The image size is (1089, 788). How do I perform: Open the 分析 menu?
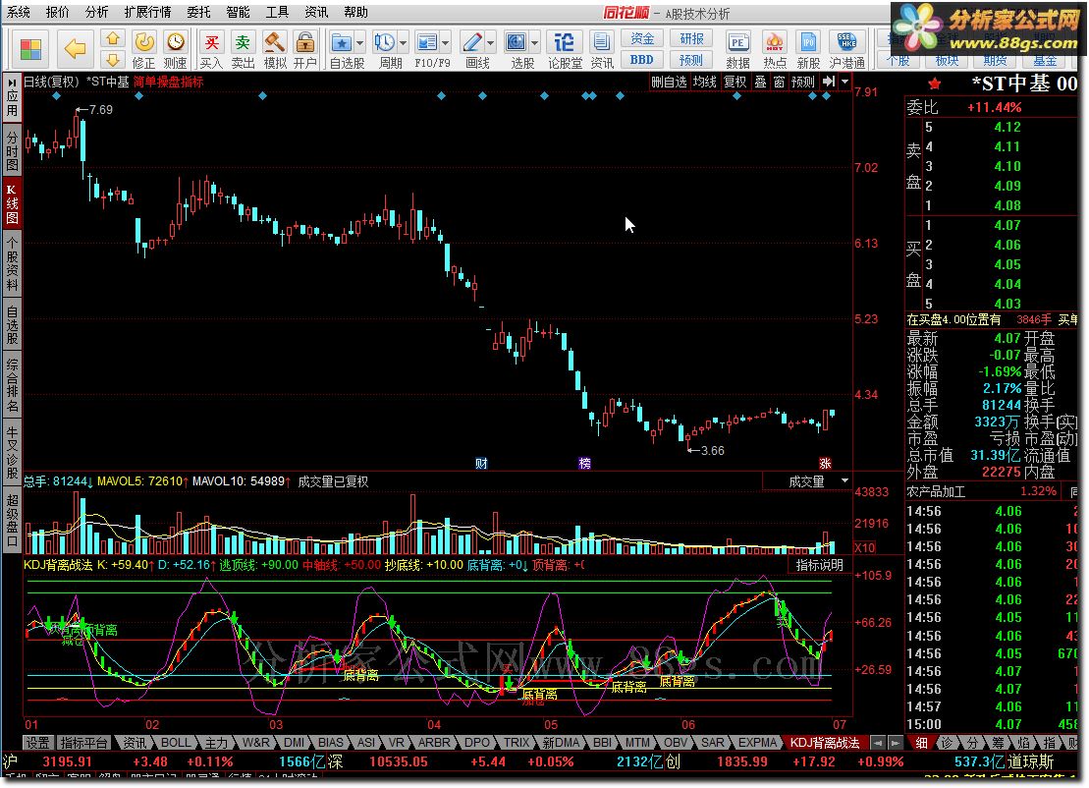click(96, 12)
